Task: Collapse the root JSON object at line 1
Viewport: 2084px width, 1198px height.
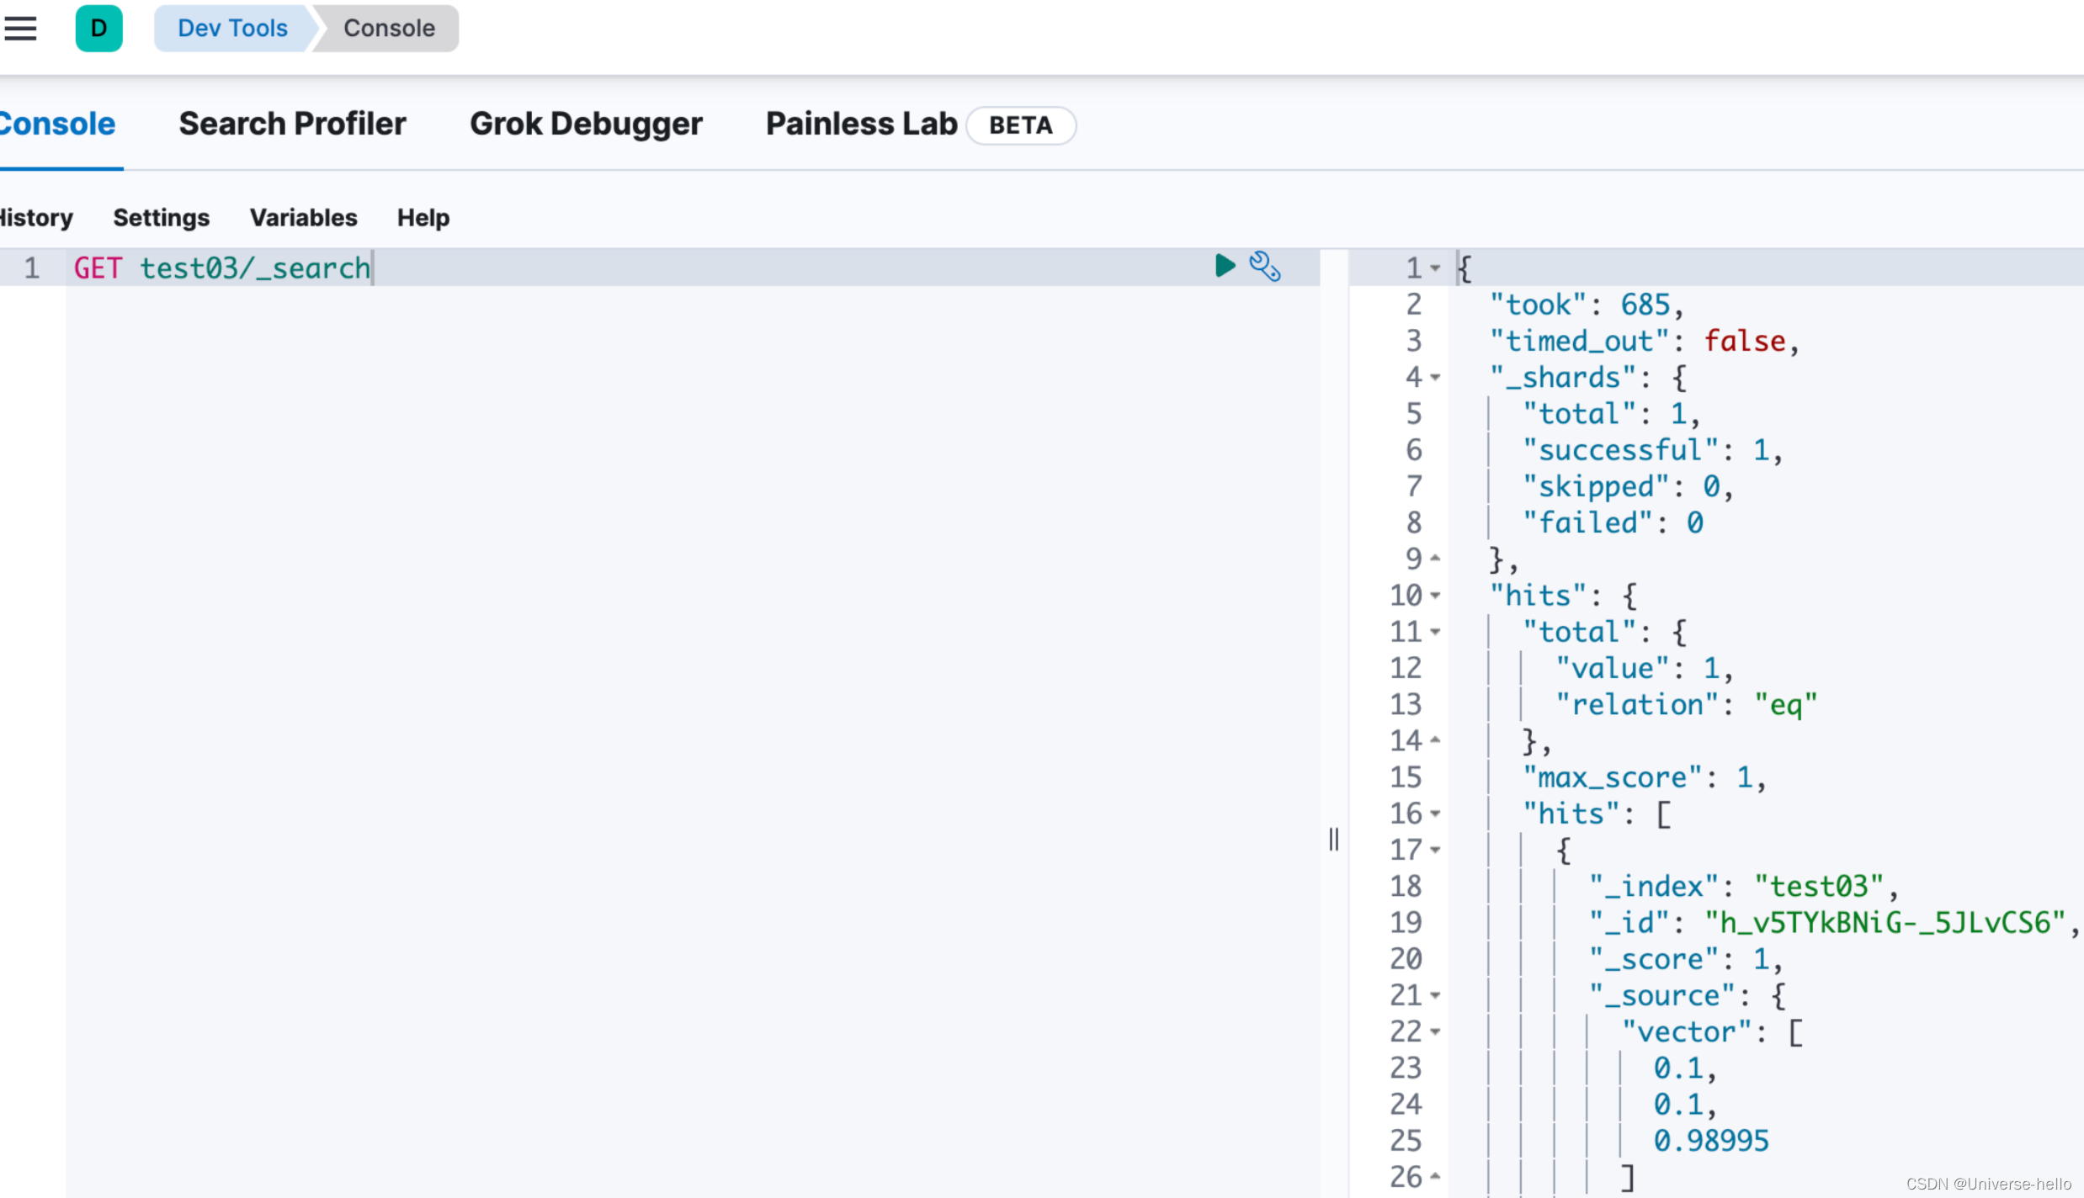Action: pos(1435,268)
